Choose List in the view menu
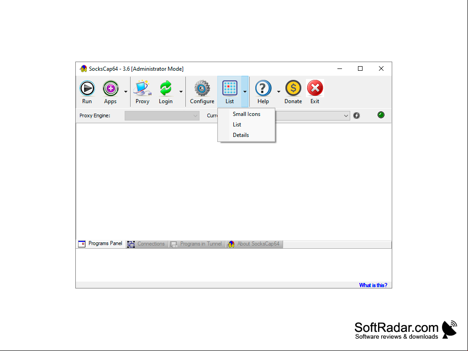 coord(246,125)
